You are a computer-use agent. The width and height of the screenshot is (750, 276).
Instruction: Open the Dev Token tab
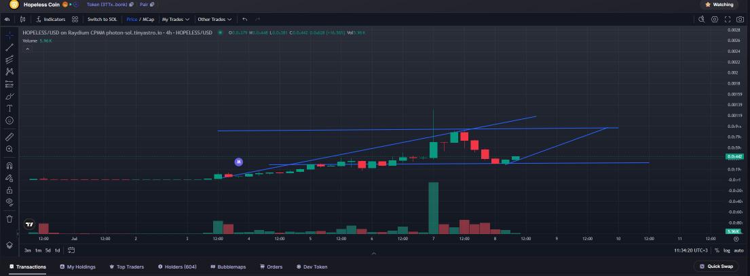[x=312, y=267]
